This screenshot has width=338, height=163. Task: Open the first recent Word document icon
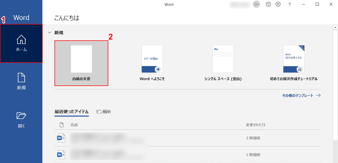click(x=61, y=138)
